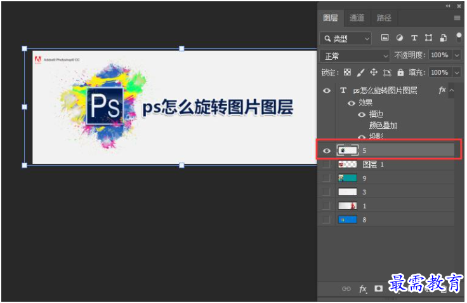467x303 pixels.
Task: Hide the 描边 stroke effect
Action: coord(362,115)
